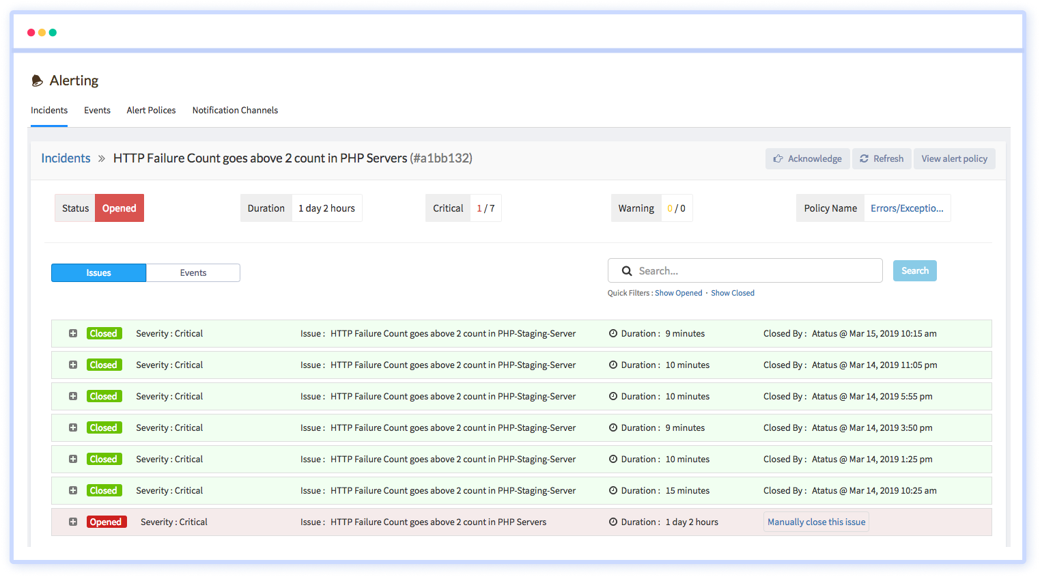Viewport: 1040px width, 577px height.
Task: Click the green traffic light dot
Action: (53, 32)
